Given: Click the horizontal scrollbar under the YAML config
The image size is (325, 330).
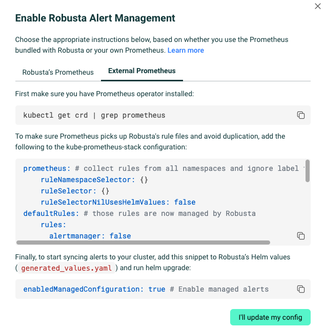Looking at the screenshot, I should pyautogui.click(x=144, y=243).
